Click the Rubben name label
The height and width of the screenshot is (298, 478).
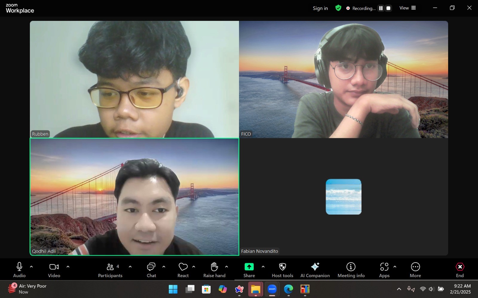[40, 134]
